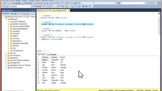Click the properties window toolbar icon
Viewport: 162px width, 91px height.
click(151, 3)
